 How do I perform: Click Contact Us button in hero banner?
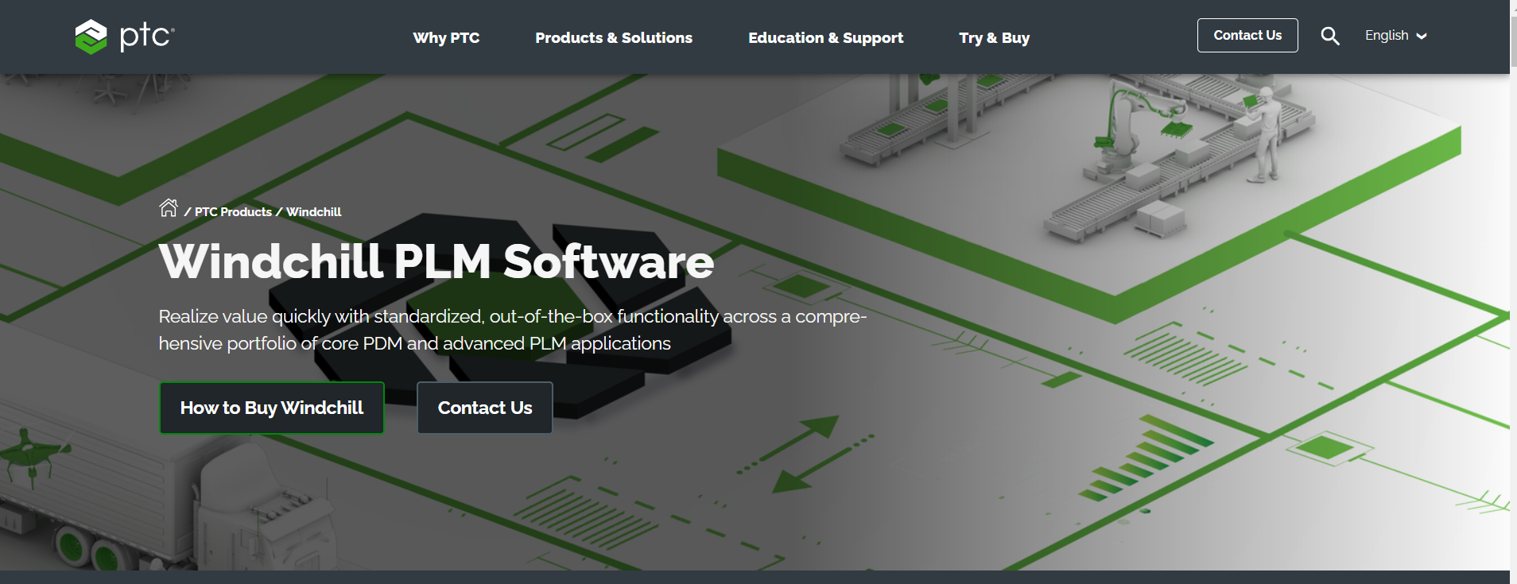pyautogui.click(x=485, y=408)
